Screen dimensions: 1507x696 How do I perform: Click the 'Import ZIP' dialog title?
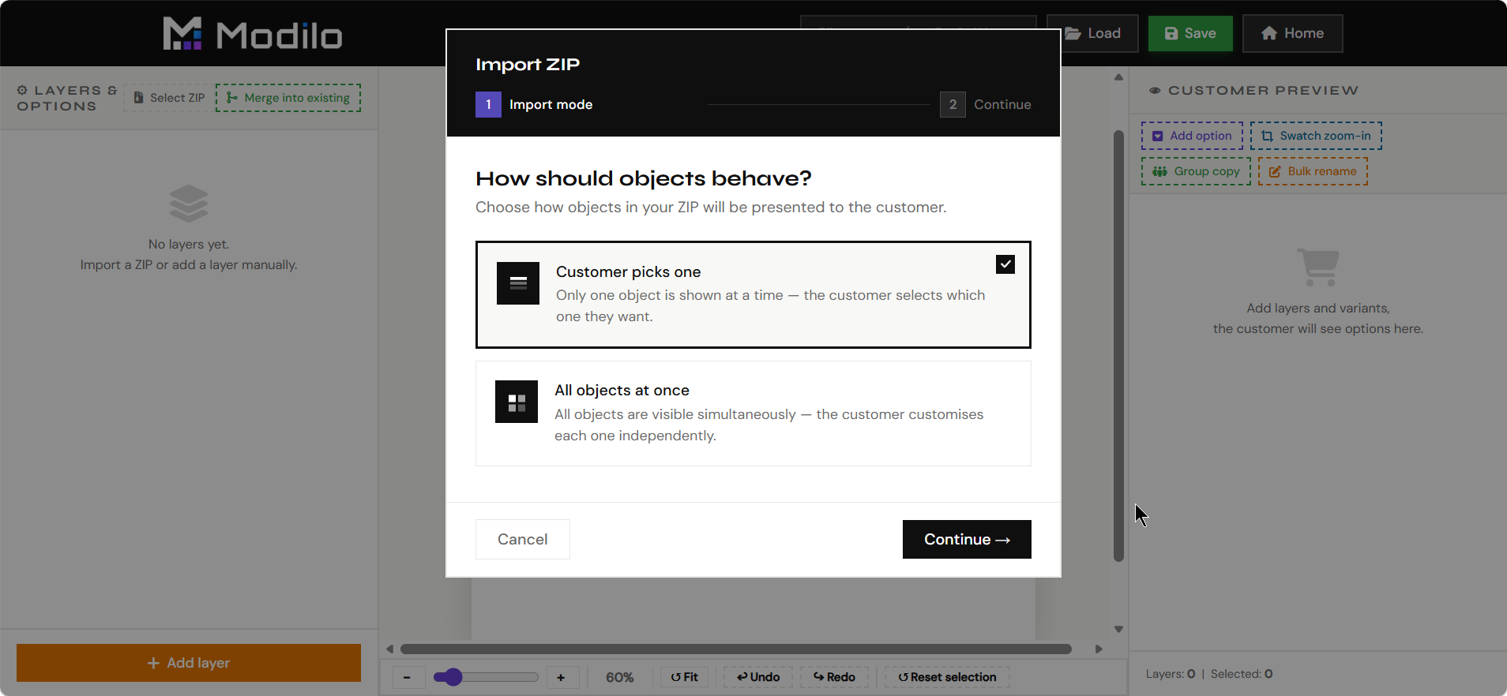pyautogui.click(x=528, y=65)
